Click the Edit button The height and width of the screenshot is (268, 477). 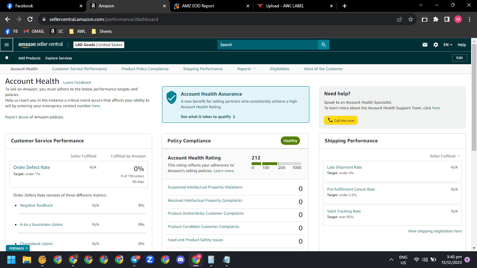(x=460, y=58)
